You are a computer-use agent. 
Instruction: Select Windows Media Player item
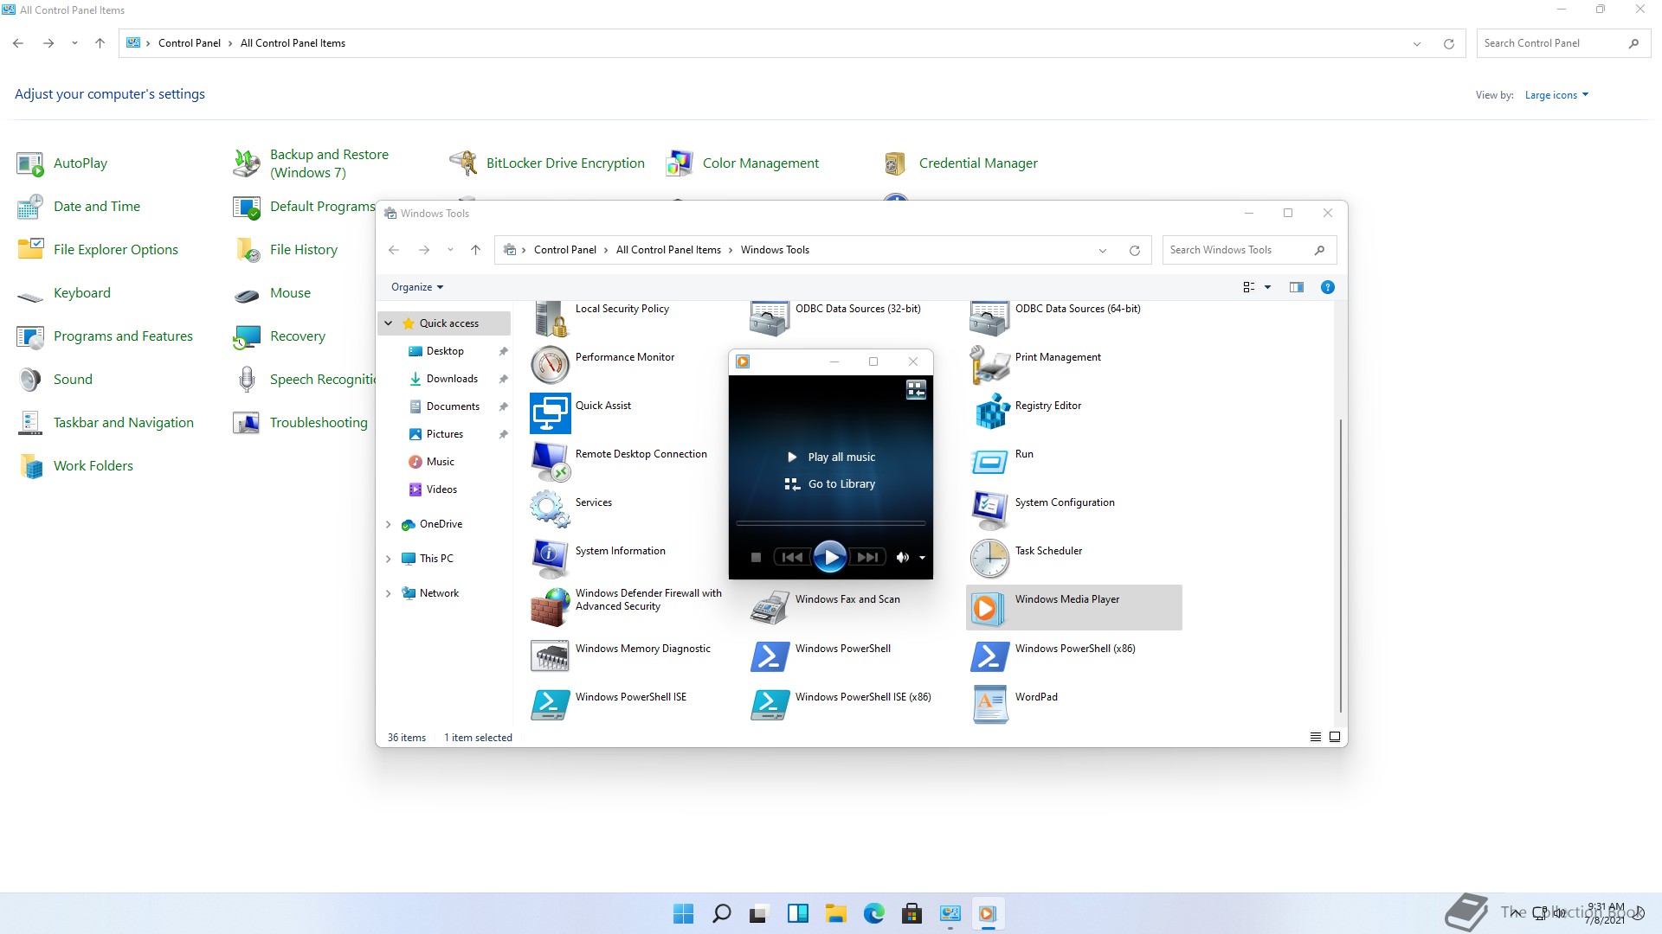click(1073, 607)
